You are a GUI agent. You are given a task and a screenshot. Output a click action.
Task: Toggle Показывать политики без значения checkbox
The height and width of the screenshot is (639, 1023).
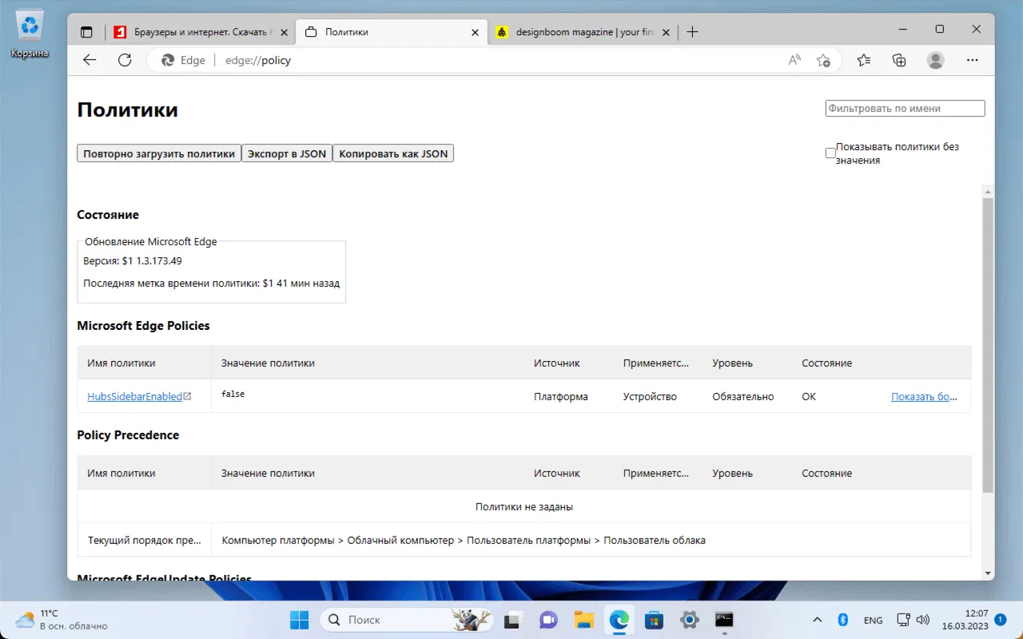click(830, 153)
